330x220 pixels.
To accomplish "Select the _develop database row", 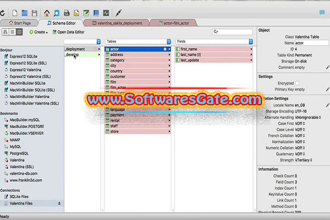I will pyautogui.click(x=82, y=55).
